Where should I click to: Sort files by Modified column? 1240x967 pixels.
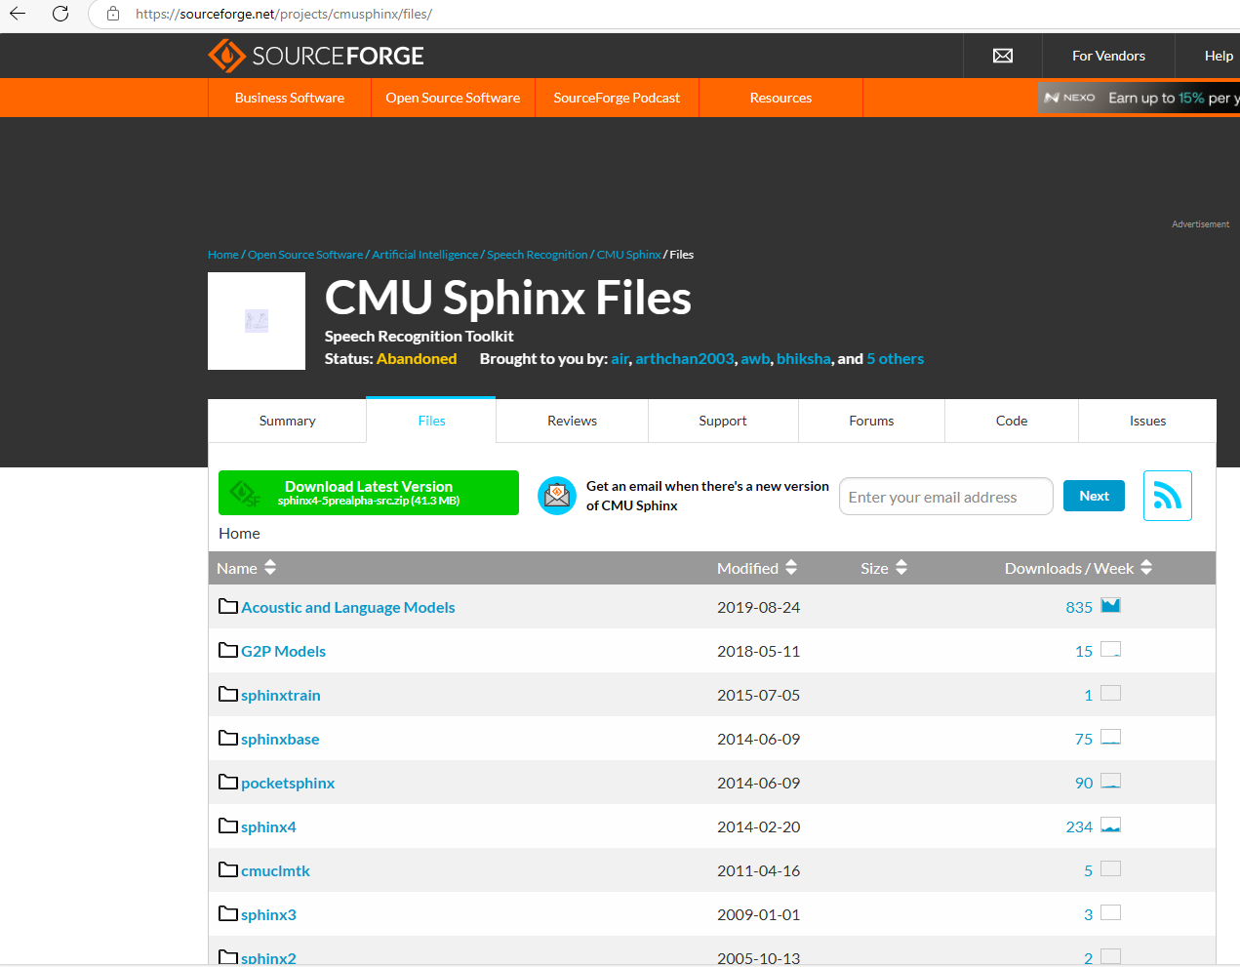757,568
